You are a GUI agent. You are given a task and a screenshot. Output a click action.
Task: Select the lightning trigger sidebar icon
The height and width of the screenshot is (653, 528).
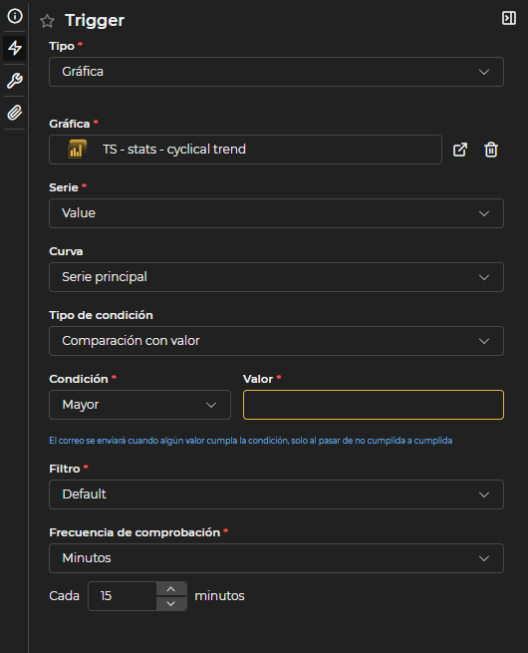15,48
